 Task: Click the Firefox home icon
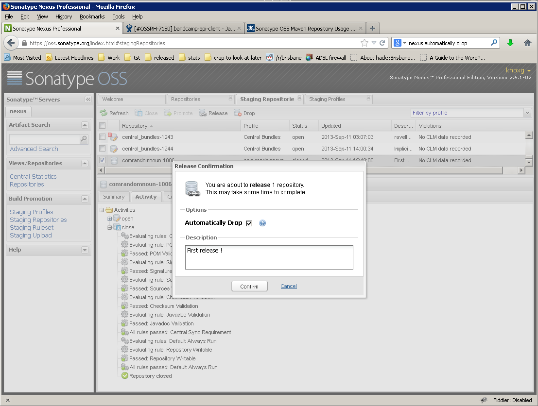(x=528, y=43)
